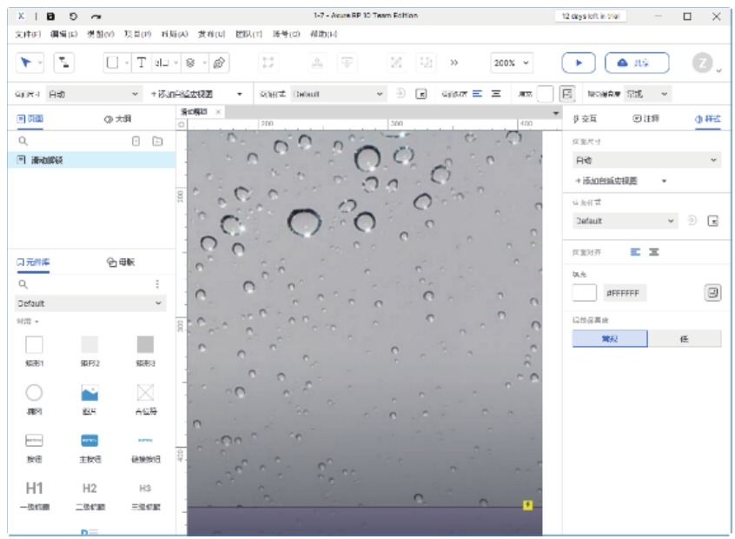Select the center page alignment option in Style panel

pyautogui.click(x=653, y=252)
